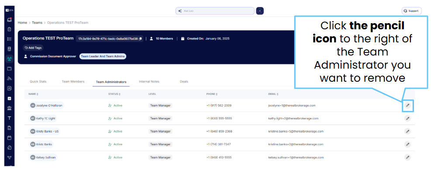Click the Commission Document Approver label
This screenshot has width=431, height=170.
coord(53,56)
